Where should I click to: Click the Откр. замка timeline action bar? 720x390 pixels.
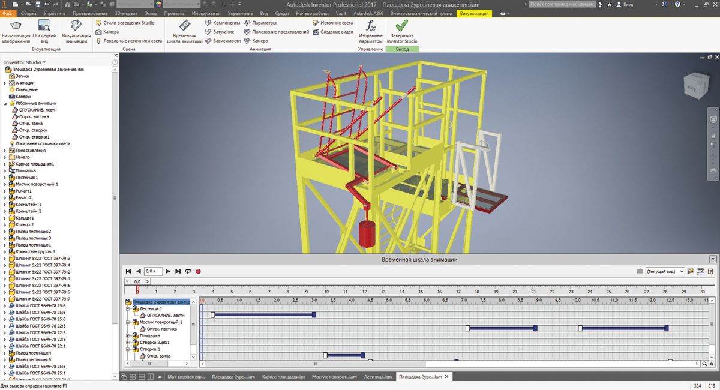(344, 355)
